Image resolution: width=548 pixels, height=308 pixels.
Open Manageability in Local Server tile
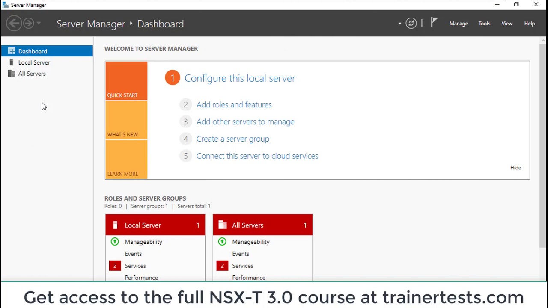point(143,242)
